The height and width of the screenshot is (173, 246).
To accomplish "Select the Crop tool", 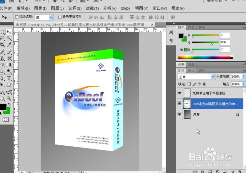I will pos(2,45).
